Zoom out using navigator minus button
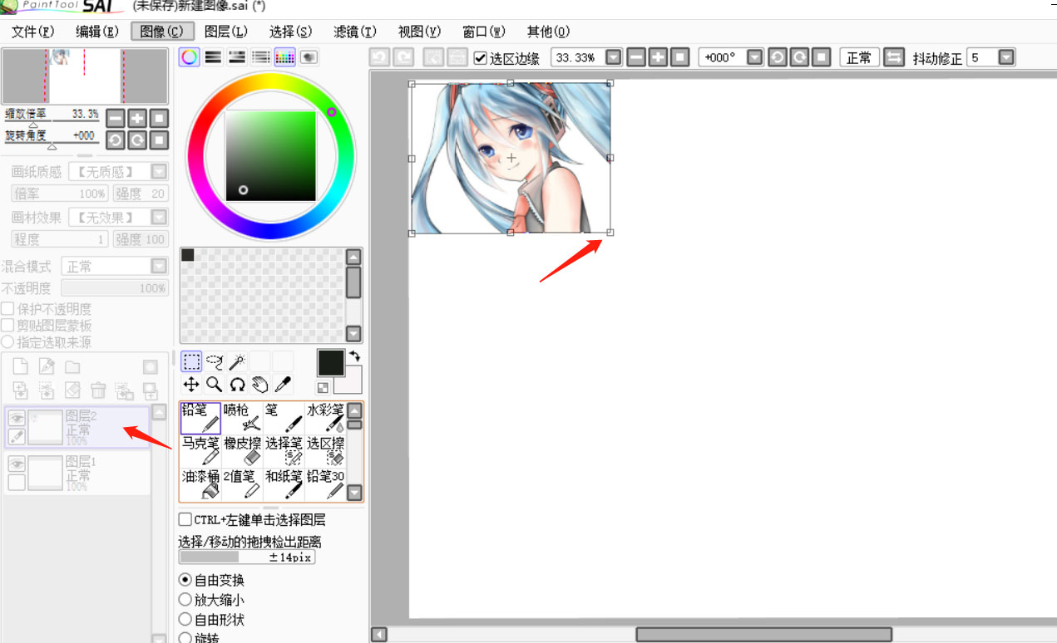The image size is (1057, 643). pos(116,118)
